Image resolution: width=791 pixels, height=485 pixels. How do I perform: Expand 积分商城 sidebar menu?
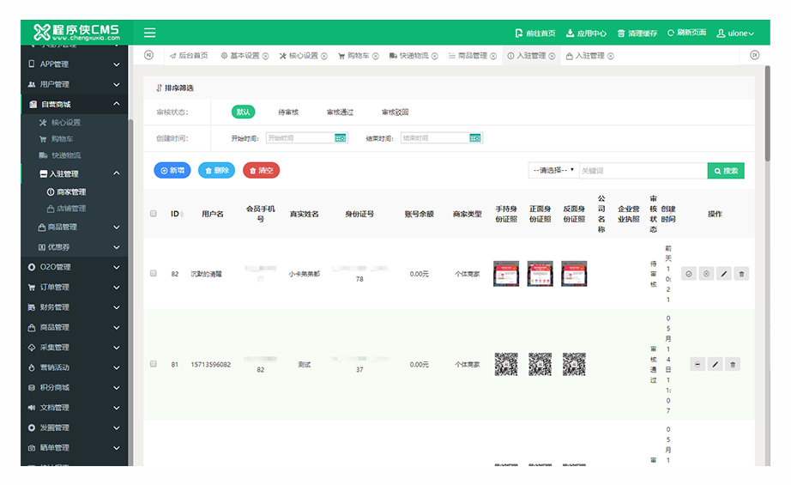pyautogui.click(x=74, y=388)
